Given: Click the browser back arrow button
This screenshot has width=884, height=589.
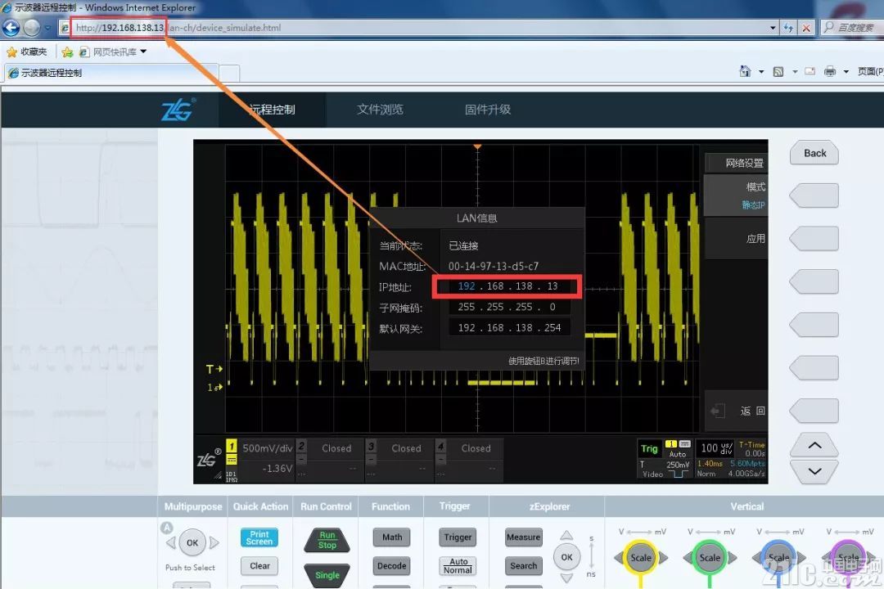Looking at the screenshot, I should pyautogui.click(x=11, y=27).
